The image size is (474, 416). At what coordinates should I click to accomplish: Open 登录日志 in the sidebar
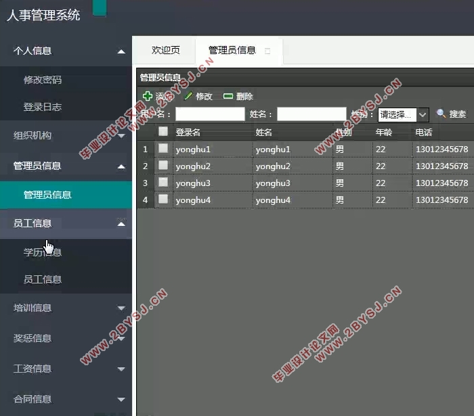pyautogui.click(x=43, y=107)
